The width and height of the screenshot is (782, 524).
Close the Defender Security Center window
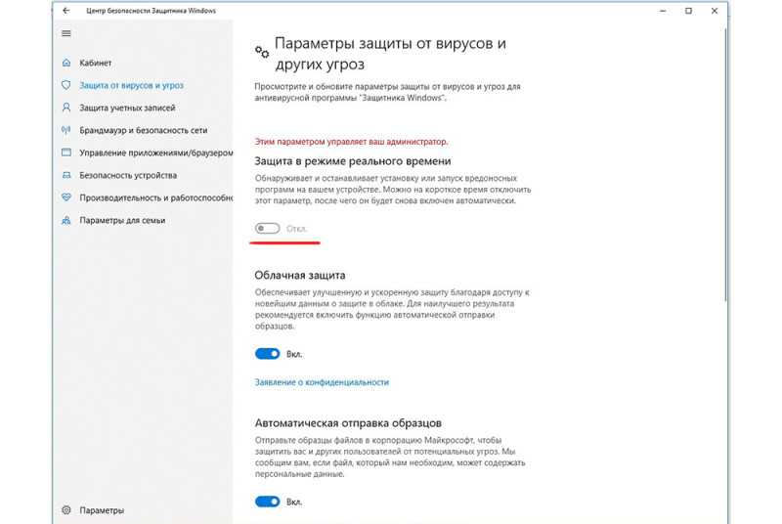click(715, 11)
